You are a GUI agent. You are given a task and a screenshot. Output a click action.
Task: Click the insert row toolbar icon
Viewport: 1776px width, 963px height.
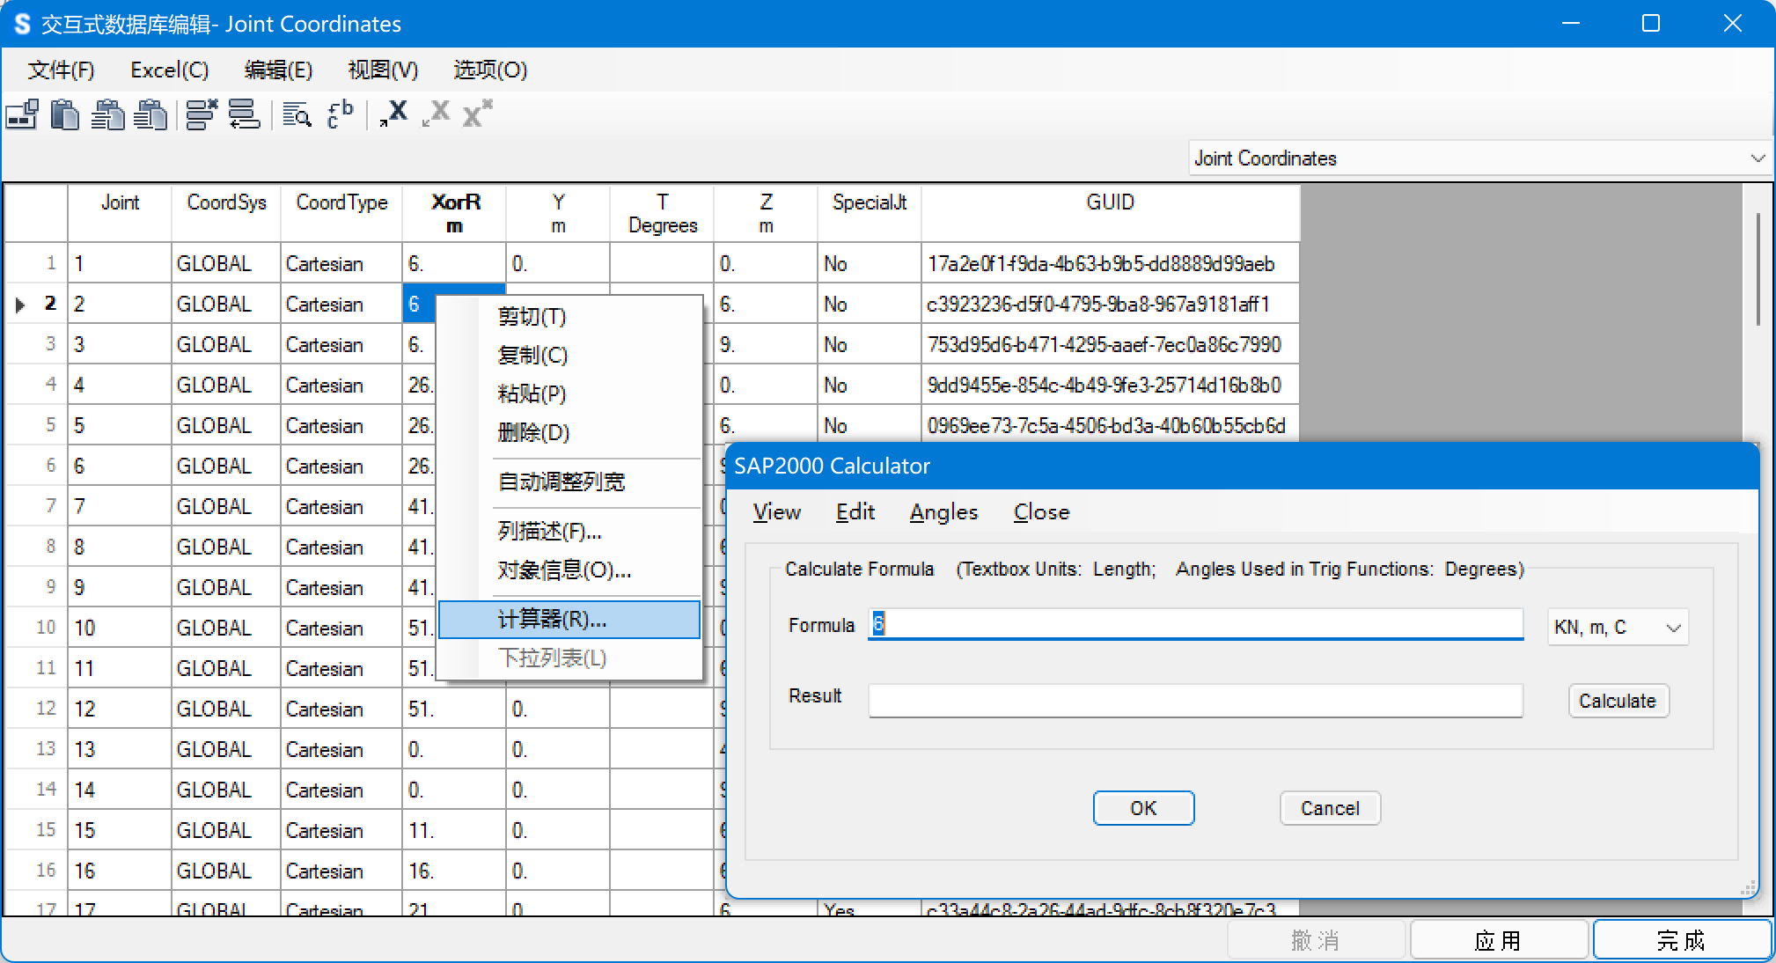(x=244, y=115)
